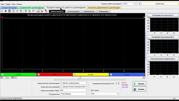Select the Опережение sub-tab

tap(103, 12)
